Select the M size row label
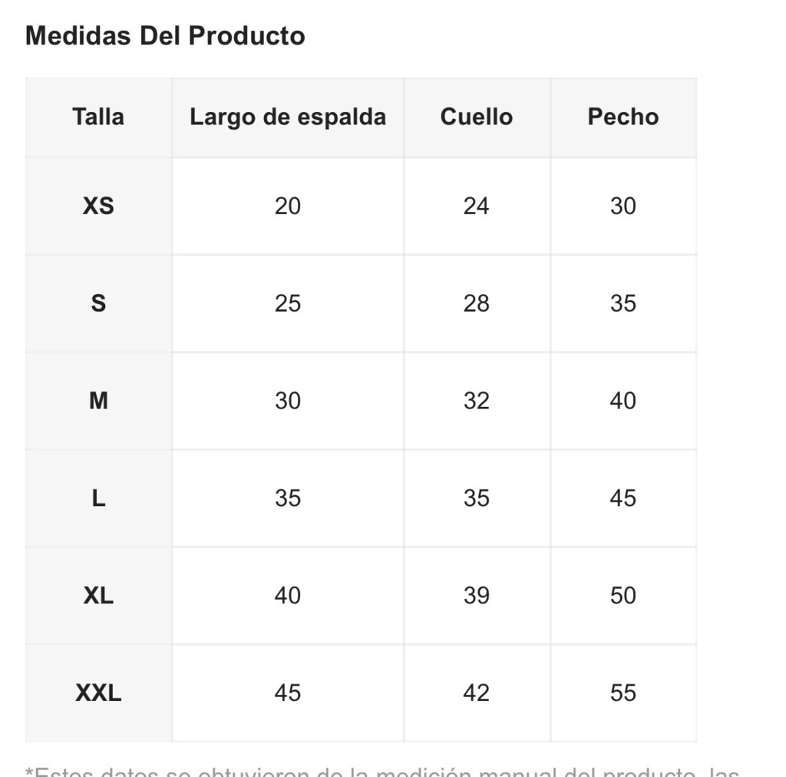This screenshot has width=786, height=777. coord(98,401)
